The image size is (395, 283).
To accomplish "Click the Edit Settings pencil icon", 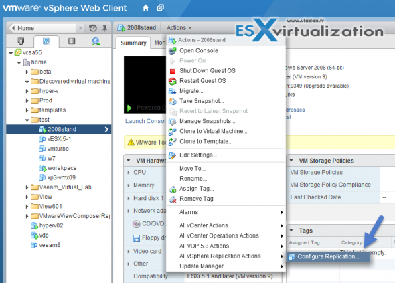I will (173, 155).
